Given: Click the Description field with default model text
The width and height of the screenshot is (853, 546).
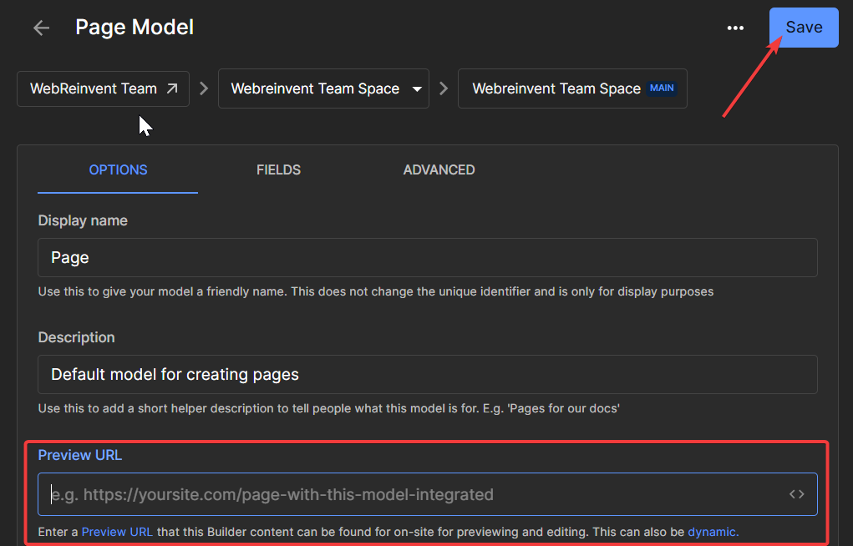Looking at the screenshot, I should tap(427, 374).
